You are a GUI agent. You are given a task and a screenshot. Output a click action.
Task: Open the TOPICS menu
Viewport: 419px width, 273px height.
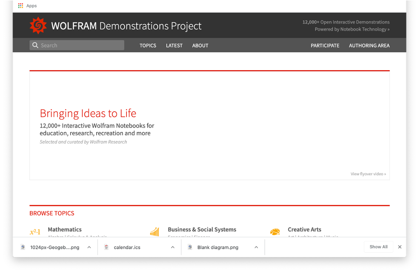click(x=148, y=45)
